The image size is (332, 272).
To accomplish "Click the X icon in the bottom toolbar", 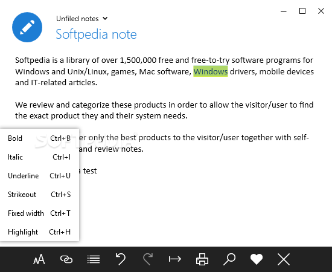I will click(x=284, y=259).
